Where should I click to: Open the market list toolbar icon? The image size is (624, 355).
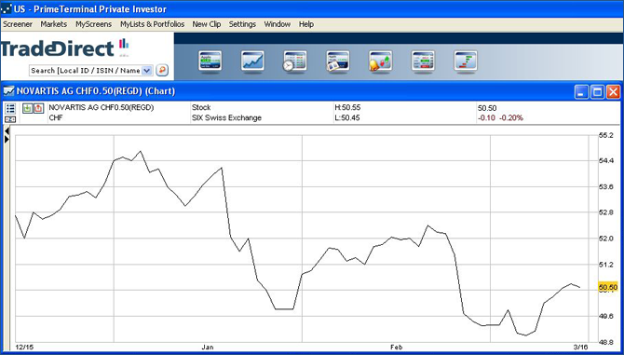coord(423,61)
